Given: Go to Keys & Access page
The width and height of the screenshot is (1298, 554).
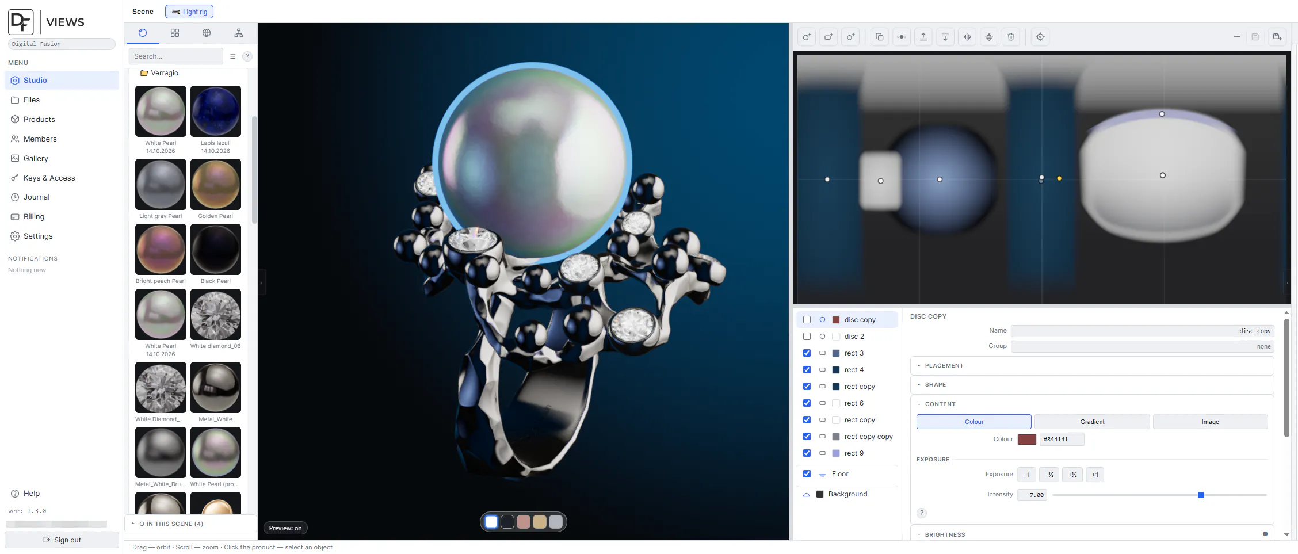Looking at the screenshot, I should point(62,178).
